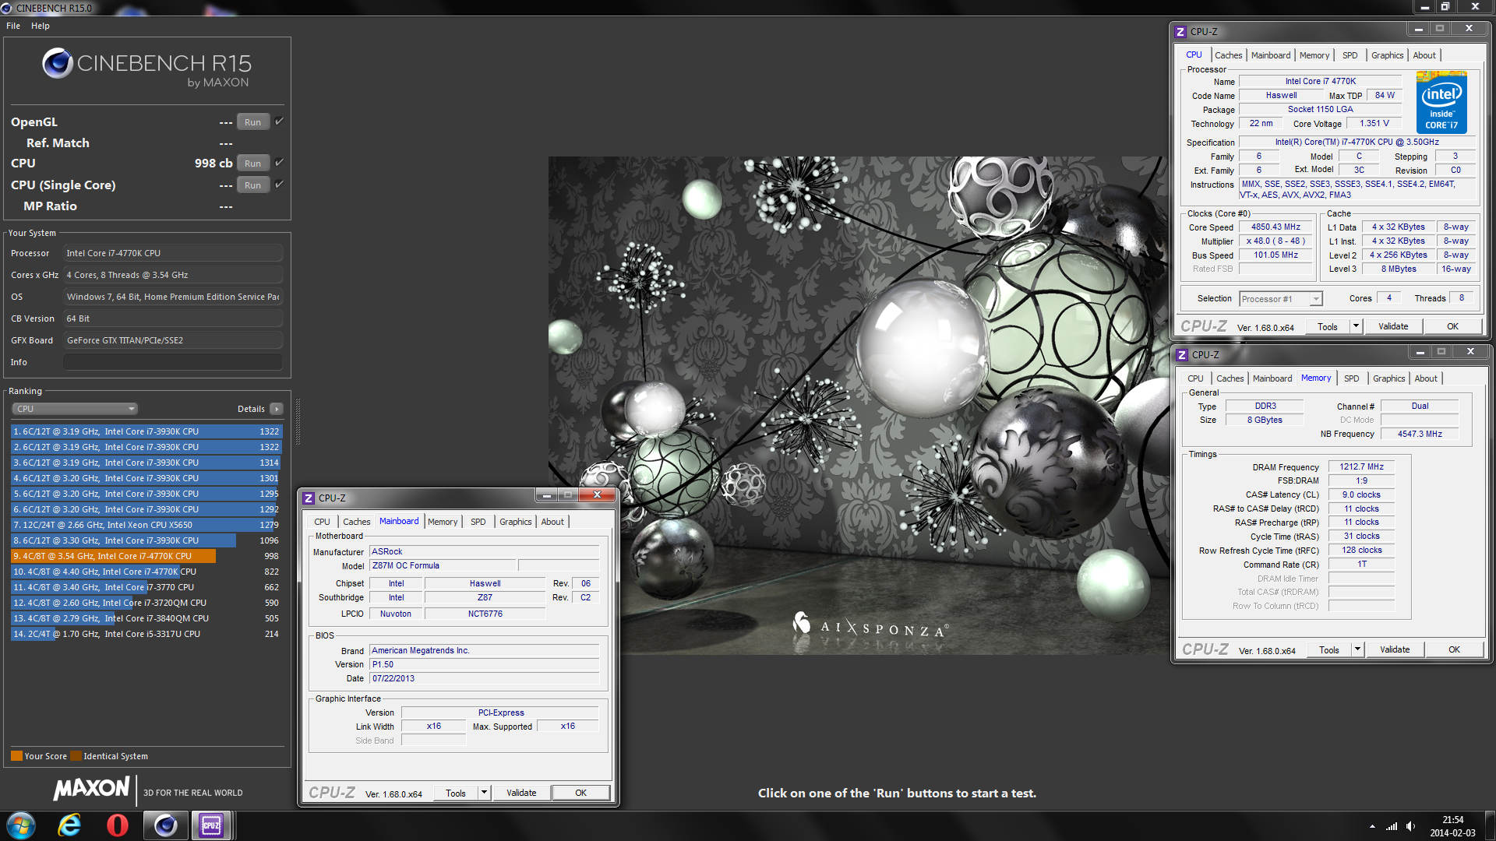This screenshot has height=841, width=1496.
Task: Toggle CPU Single Core test checkbox
Action: click(279, 185)
